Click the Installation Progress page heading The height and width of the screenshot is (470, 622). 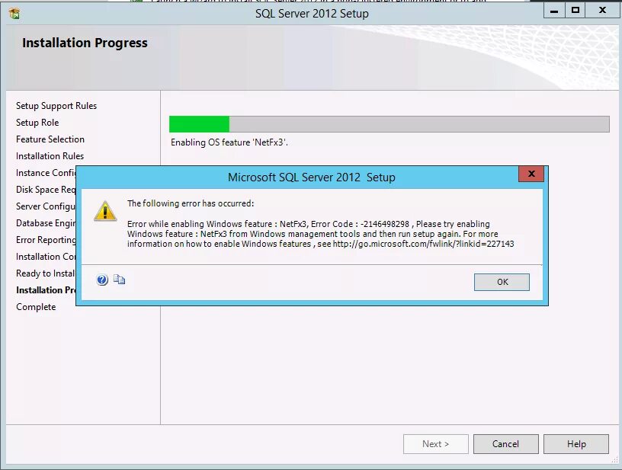[x=85, y=43]
